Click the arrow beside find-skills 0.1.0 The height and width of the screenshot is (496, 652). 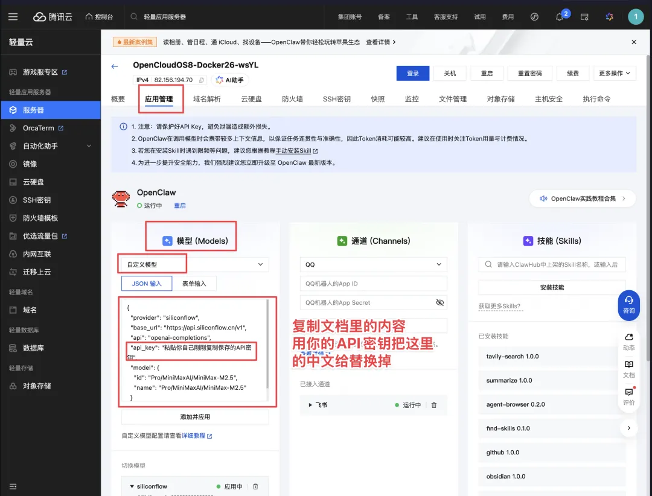[628, 428]
